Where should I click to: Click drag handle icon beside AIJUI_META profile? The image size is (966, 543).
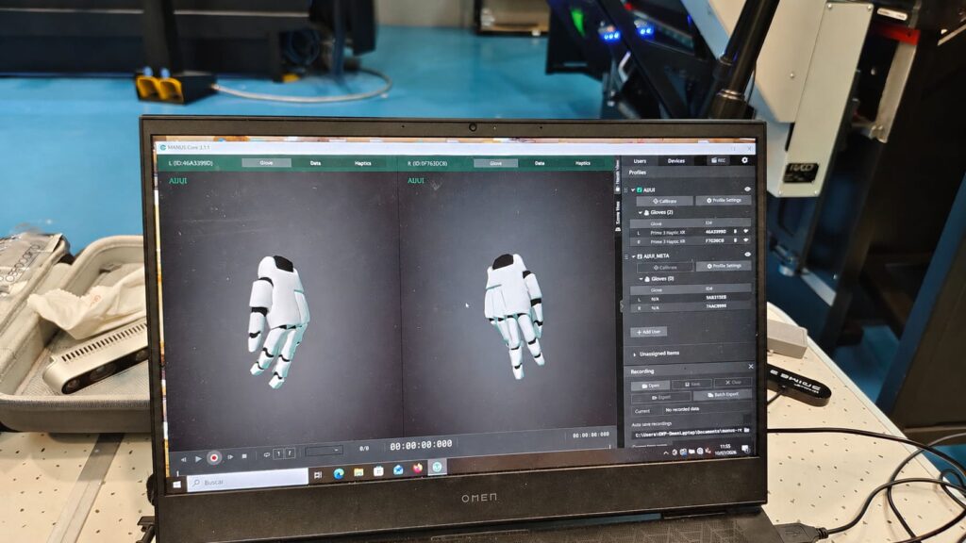pyautogui.click(x=626, y=256)
